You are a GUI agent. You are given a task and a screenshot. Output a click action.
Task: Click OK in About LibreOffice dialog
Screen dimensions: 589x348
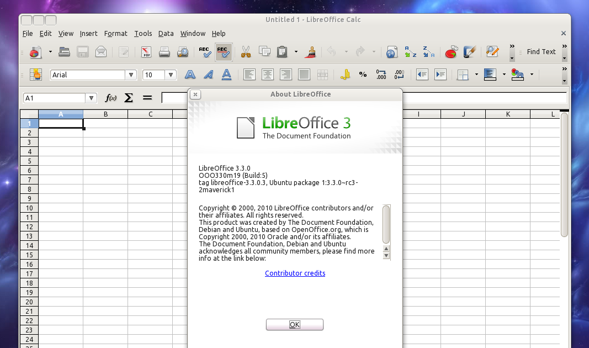(x=295, y=324)
